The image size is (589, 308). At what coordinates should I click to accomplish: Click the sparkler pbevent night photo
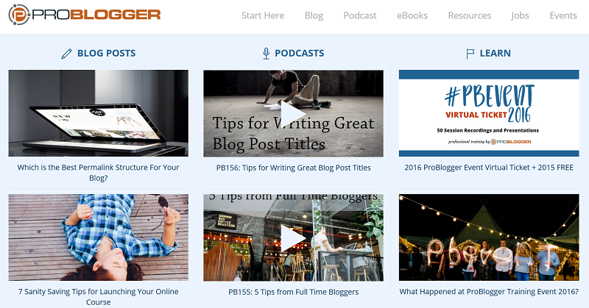coord(489,237)
